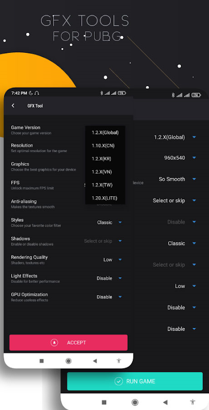This screenshot has width=209, height=410.
Task: Open the GPU Optimization Disable dropdown
Action: [109, 297]
